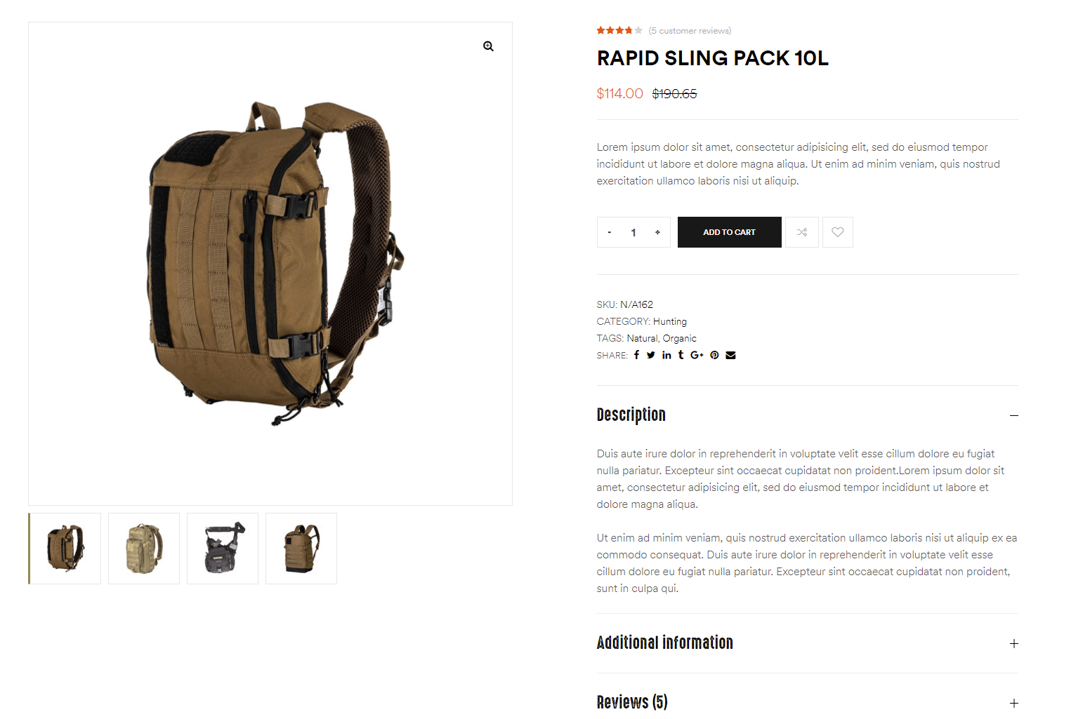The height and width of the screenshot is (719, 1090).
Task: Add product to wishlist with heart icon
Action: [x=838, y=232]
